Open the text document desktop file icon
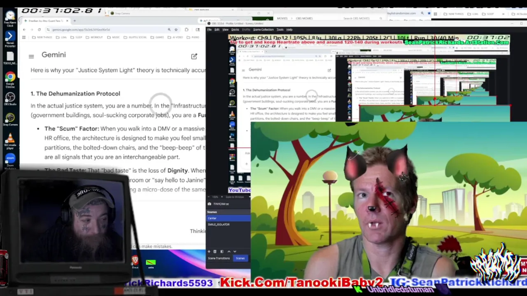The height and width of the screenshot is (296, 527). tap(10, 58)
